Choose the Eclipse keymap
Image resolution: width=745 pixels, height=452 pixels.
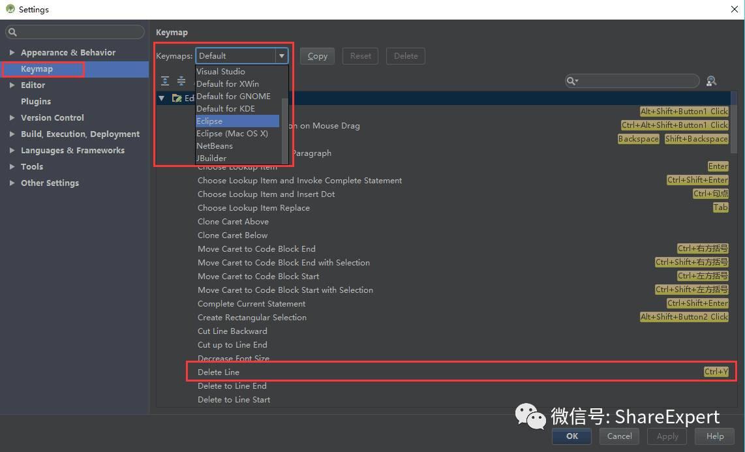tap(237, 121)
